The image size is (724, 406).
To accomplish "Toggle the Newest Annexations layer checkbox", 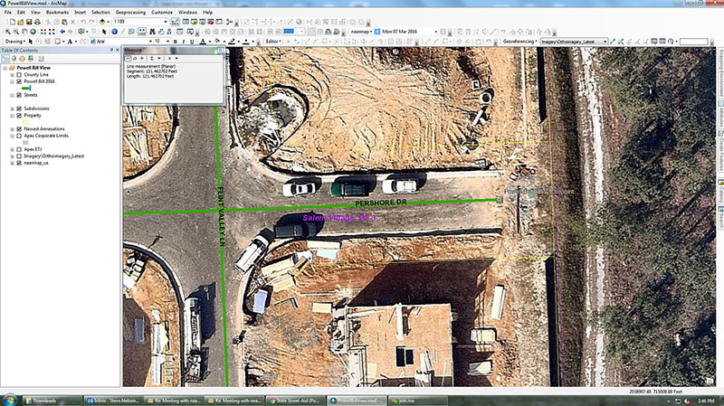I will point(19,129).
